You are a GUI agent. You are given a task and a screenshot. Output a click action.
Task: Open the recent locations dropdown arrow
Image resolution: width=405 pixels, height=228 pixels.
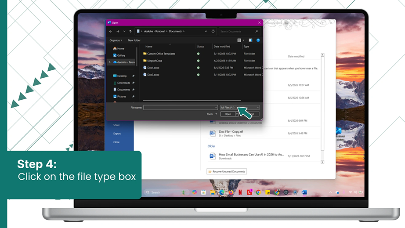coord(124,31)
